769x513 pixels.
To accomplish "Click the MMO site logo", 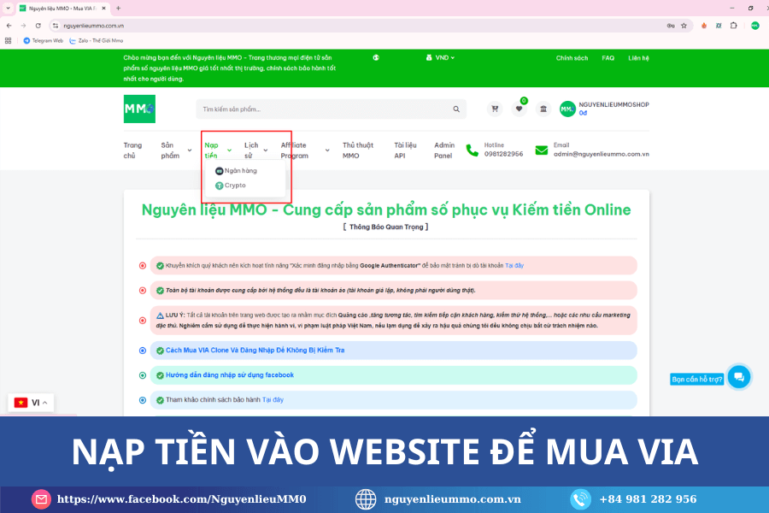I will (x=139, y=109).
